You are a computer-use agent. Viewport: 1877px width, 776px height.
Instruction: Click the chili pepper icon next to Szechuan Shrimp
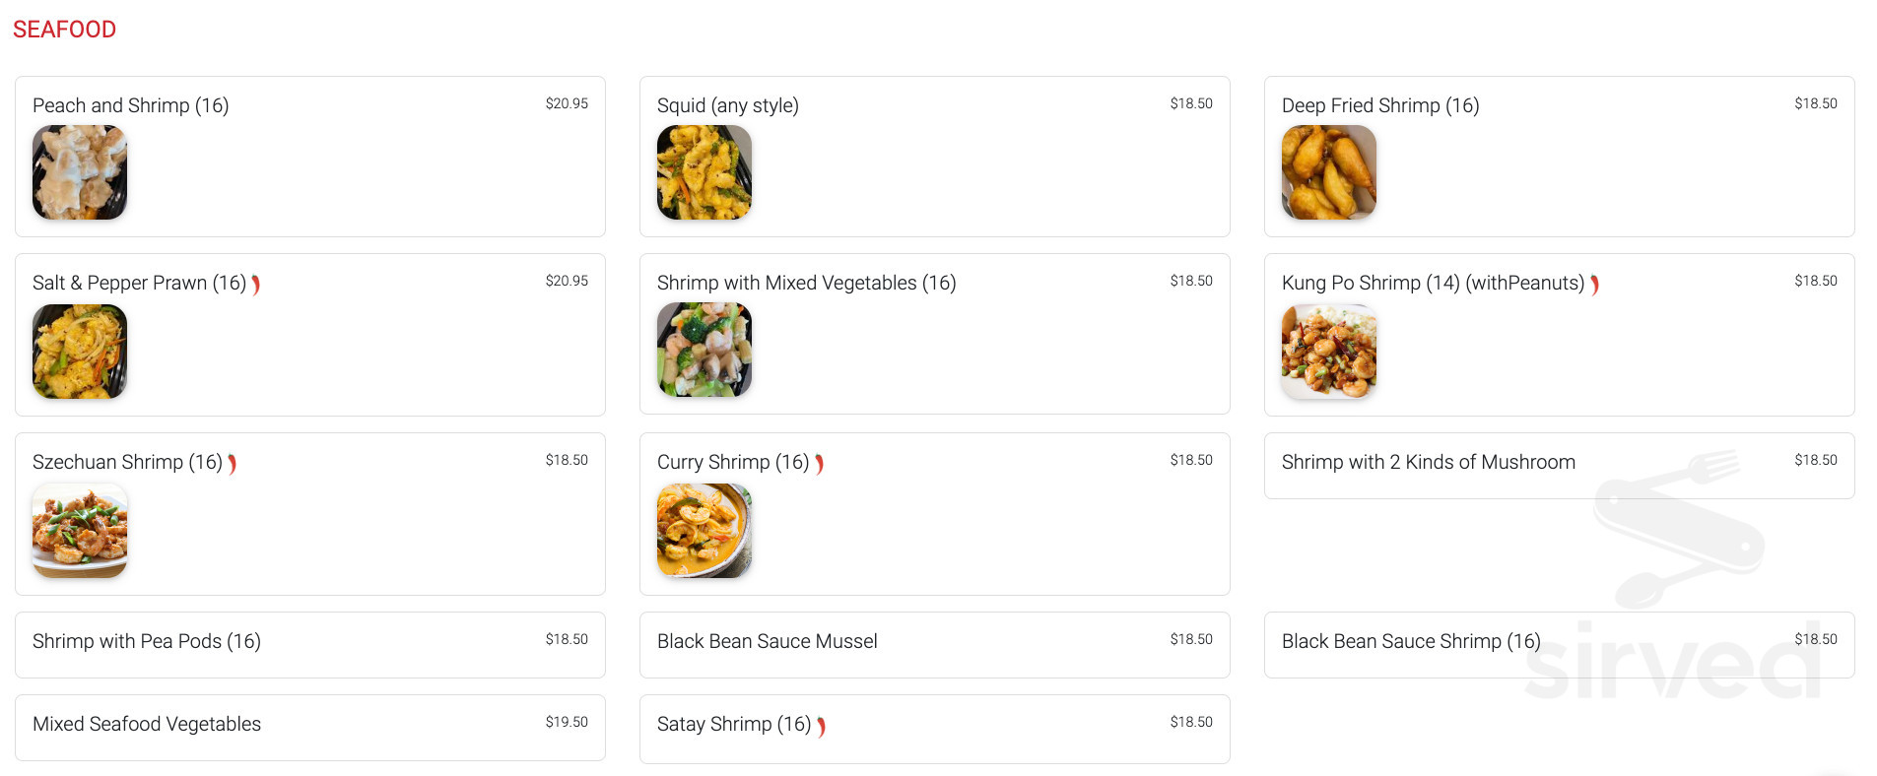pos(233,464)
